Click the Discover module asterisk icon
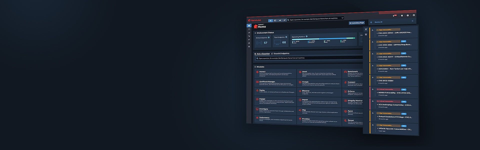 [300, 91]
